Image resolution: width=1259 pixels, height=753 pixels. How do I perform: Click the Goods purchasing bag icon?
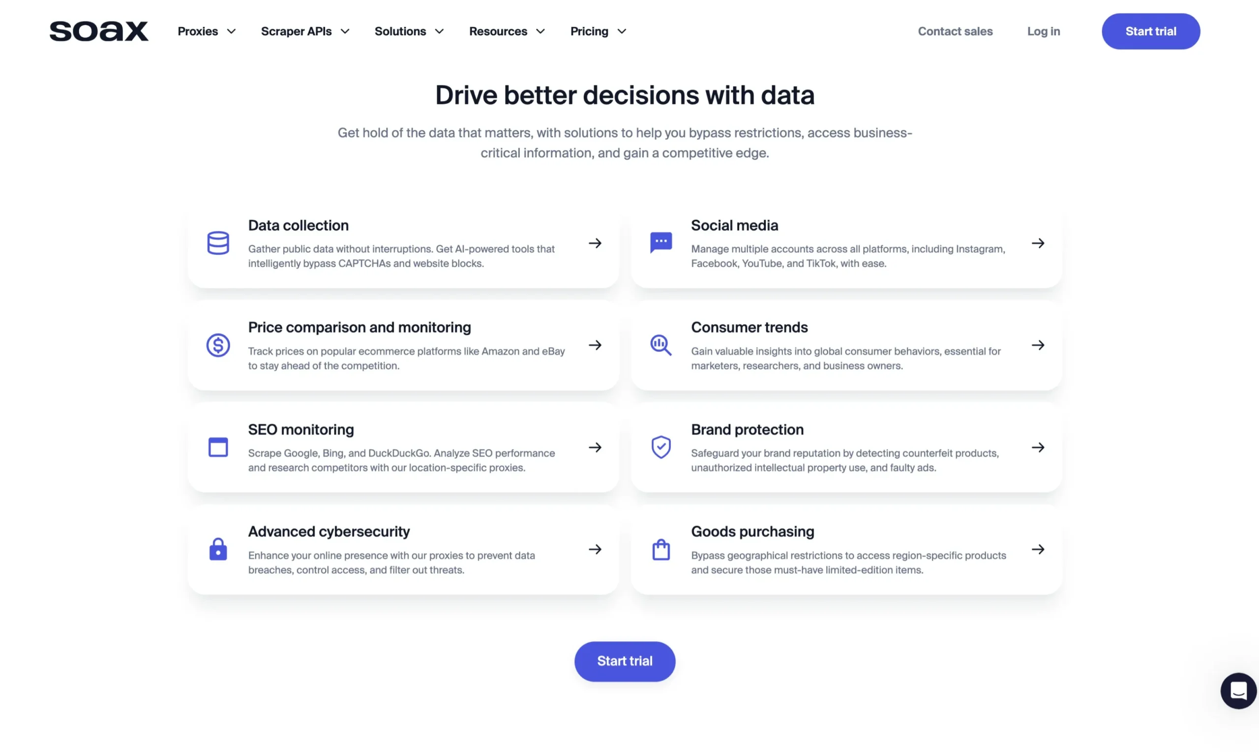pos(661,548)
